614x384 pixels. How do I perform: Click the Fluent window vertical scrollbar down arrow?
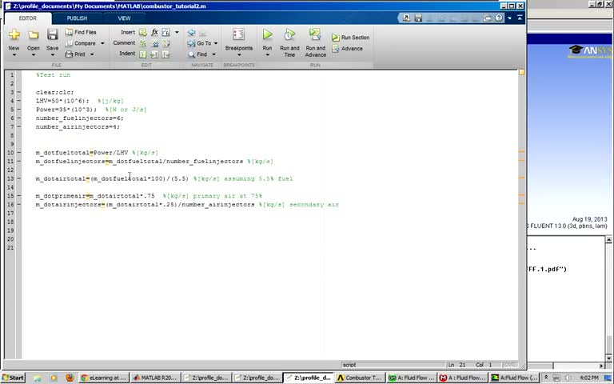[609, 358]
